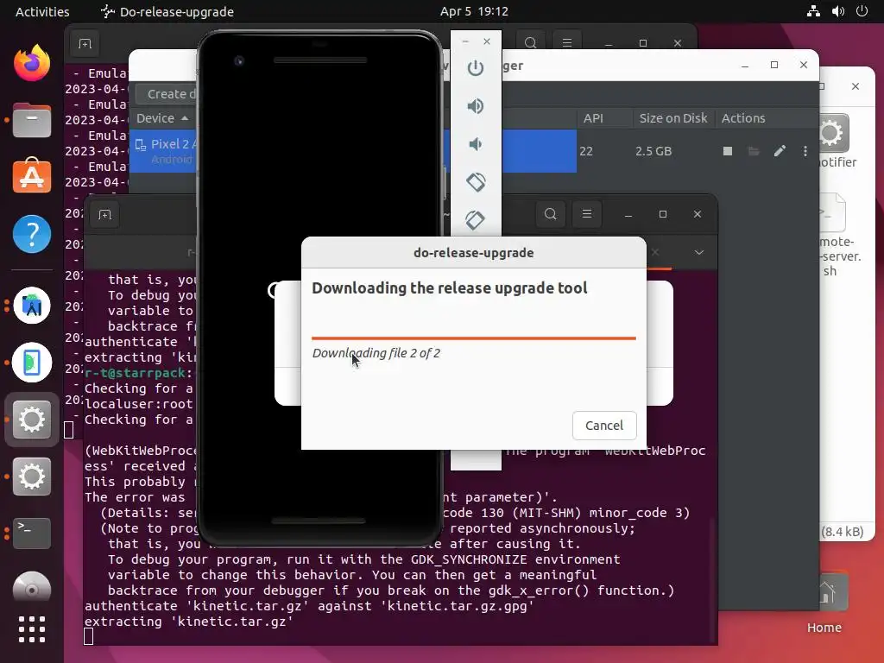
Task: Open the notifier gear icon in file window
Action: tap(833, 134)
